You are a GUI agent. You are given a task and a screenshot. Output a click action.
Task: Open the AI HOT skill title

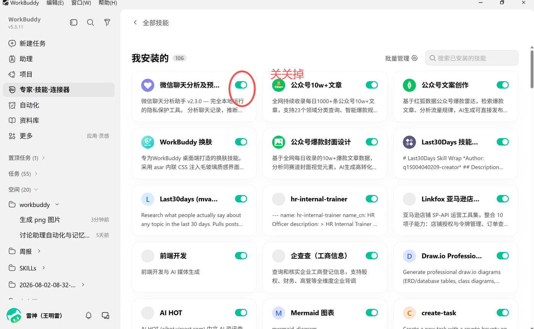click(x=171, y=313)
